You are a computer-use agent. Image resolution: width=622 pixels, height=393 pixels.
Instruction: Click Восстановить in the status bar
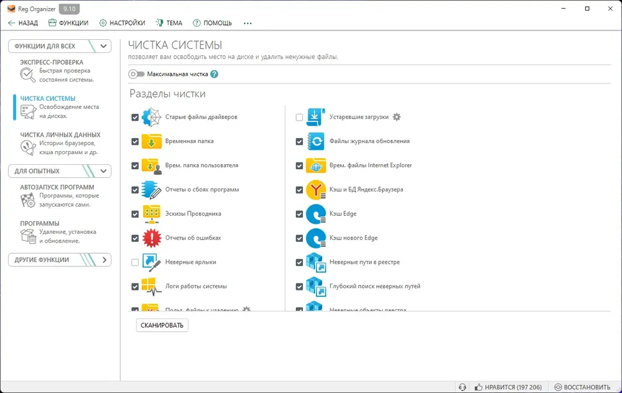pos(582,387)
